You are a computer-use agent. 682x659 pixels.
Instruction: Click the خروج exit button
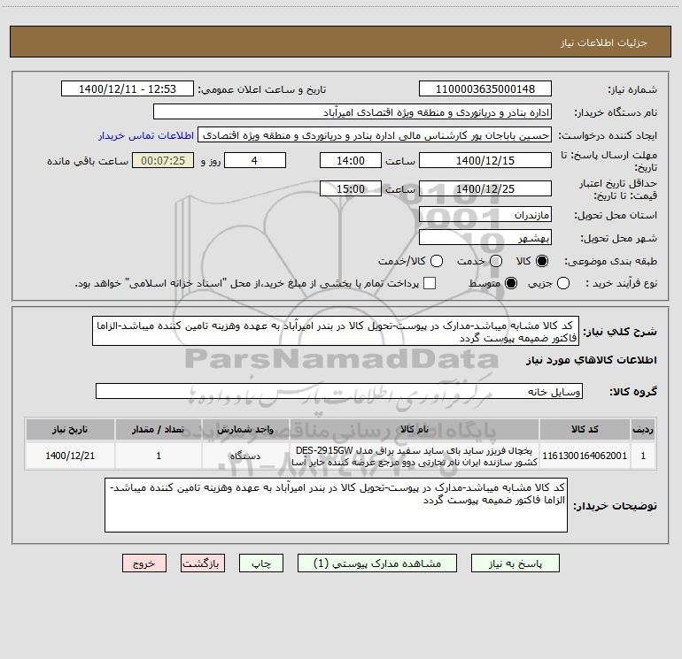pyautogui.click(x=144, y=563)
